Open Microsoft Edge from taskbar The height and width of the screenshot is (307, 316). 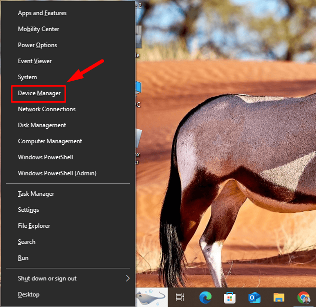[205, 297]
